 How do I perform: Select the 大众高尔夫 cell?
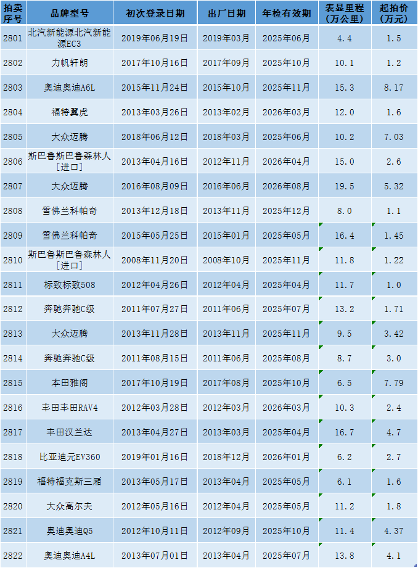pyautogui.click(x=70, y=506)
